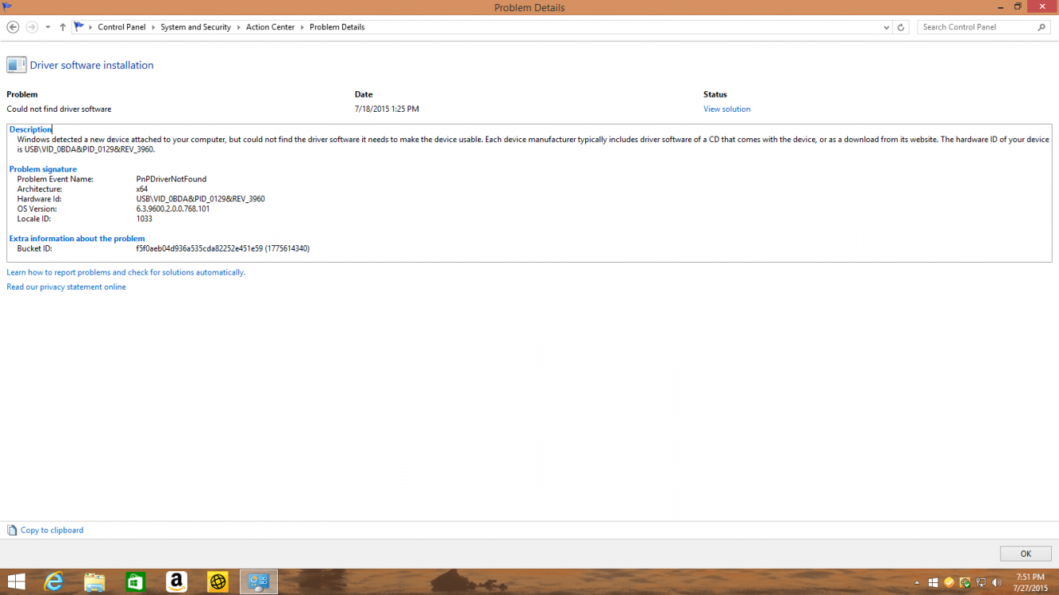This screenshot has width=1059, height=595.
Task: Go to System and Security breadcrumb
Action: coord(195,26)
